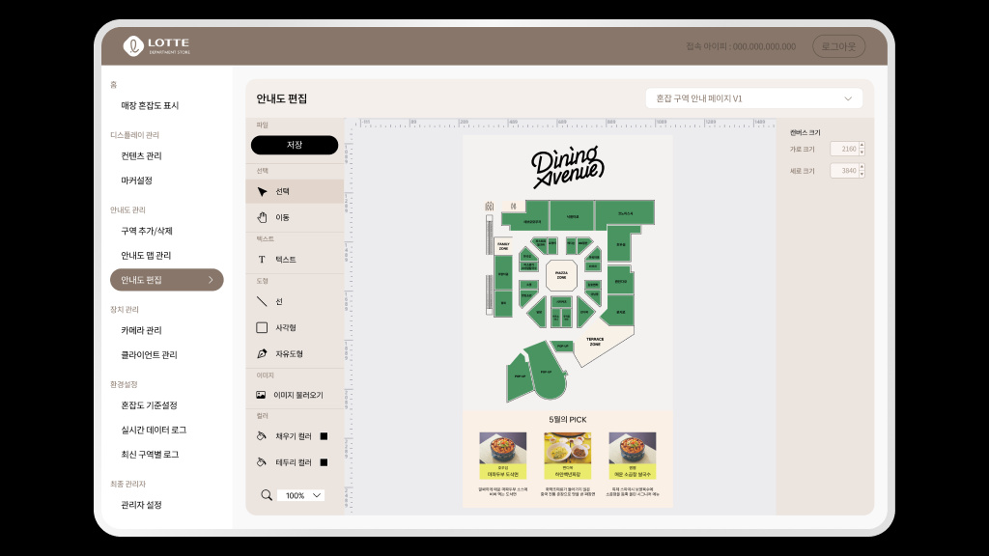Image resolution: width=989 pixels, height=556 pixels.
Task: Open the 채우기 컬러 fill color swatch
Action: tap(325, 436)
